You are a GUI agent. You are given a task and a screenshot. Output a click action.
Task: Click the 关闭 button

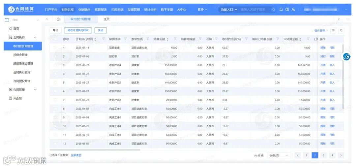101,30
